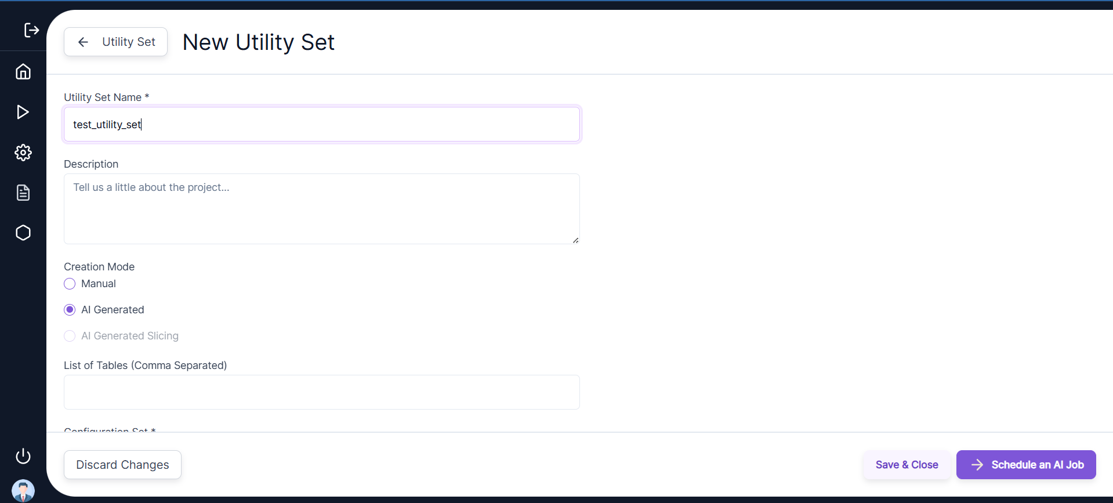Click the Description box resize handle
This screenshot has height=503, width=1113.
pos(576,239)
